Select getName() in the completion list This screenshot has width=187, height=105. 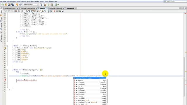coord(90,88)
